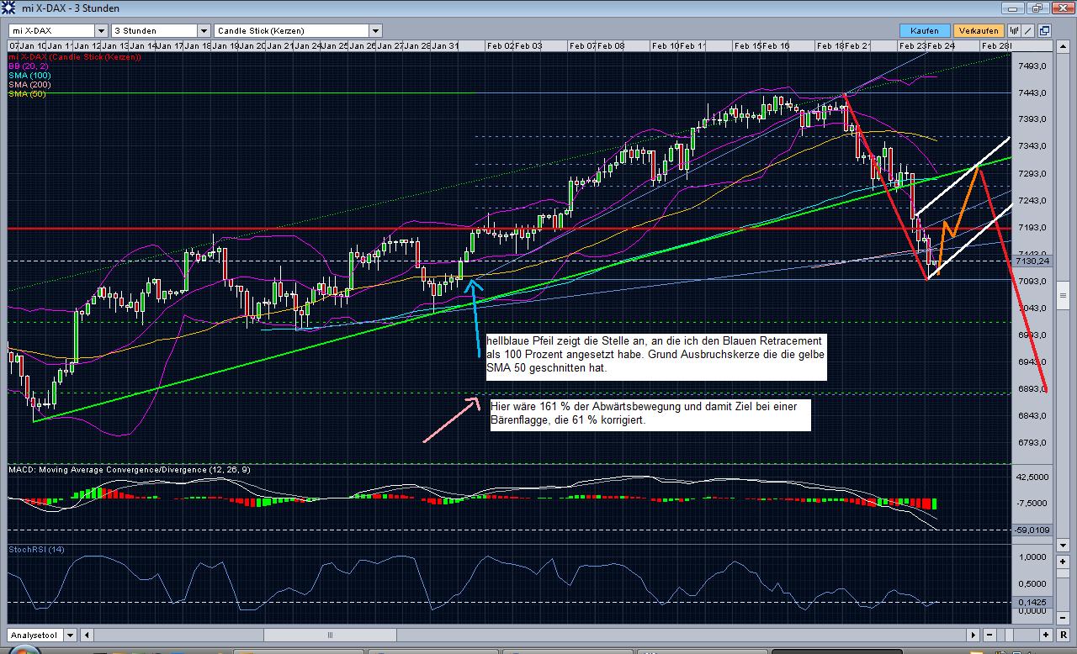Click horizontal scrollbar left arrow
The height and width of the screenshot is (654, 1077).
click(x=87, y=635)
